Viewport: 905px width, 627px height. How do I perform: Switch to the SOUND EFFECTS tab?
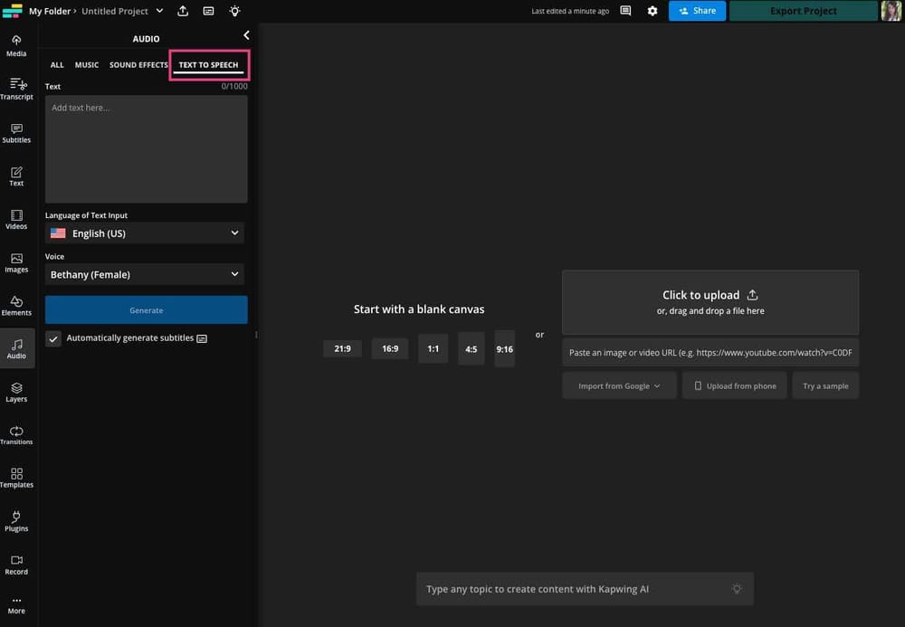click(138, 64)
